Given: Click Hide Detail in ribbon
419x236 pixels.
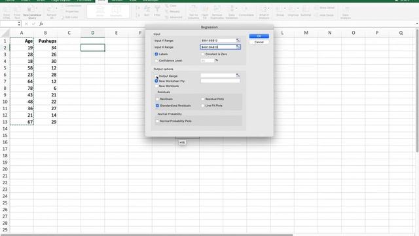Looking at the screenshot, I should (x=325, y=15).
